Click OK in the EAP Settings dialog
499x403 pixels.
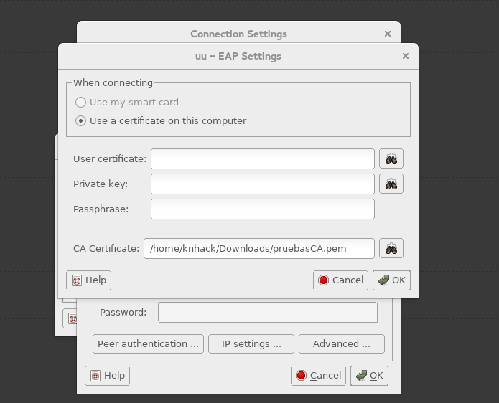(391, 280)
